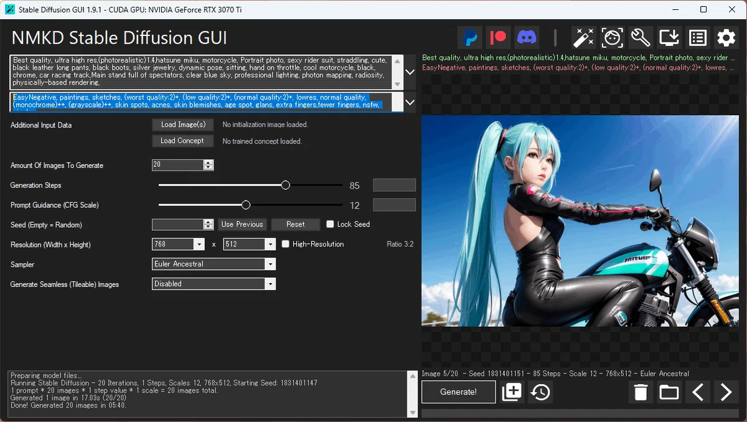Screen dimensions: 747x422
Task: Click the 'Running Stable Diffusion' log line
Action: tap(164, 383)
